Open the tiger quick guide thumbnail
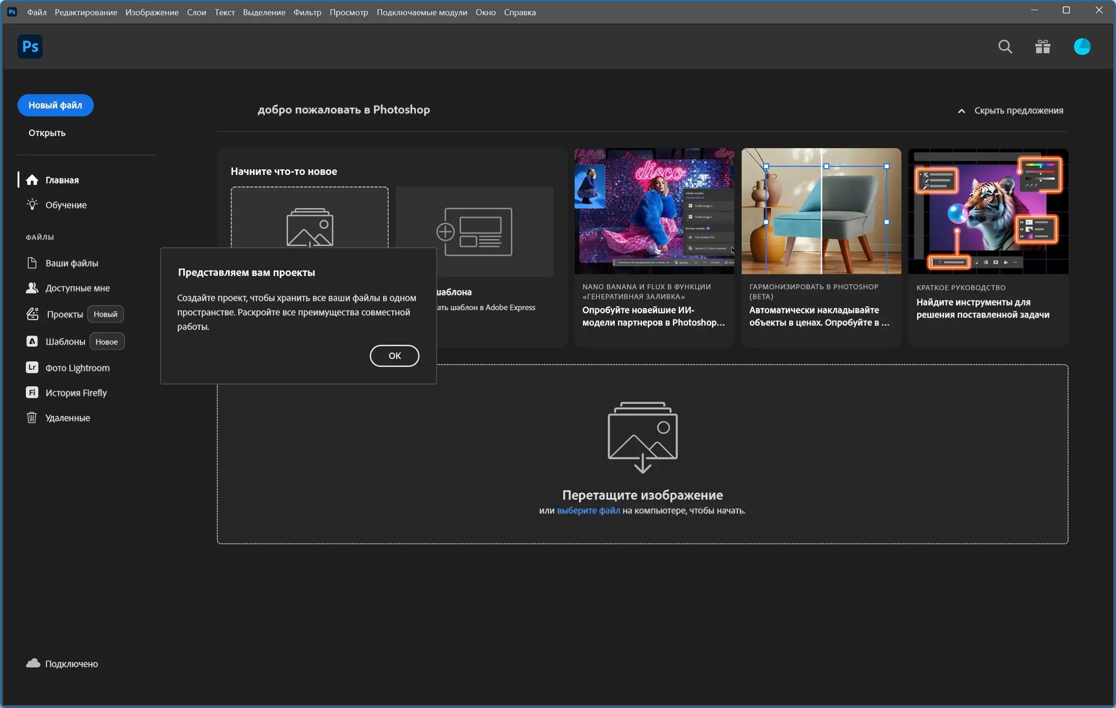This screenshot has height=708, width=1116. tap(988, 211)
